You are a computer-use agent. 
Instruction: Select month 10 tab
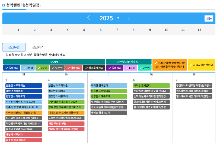[x=167, y=30]
